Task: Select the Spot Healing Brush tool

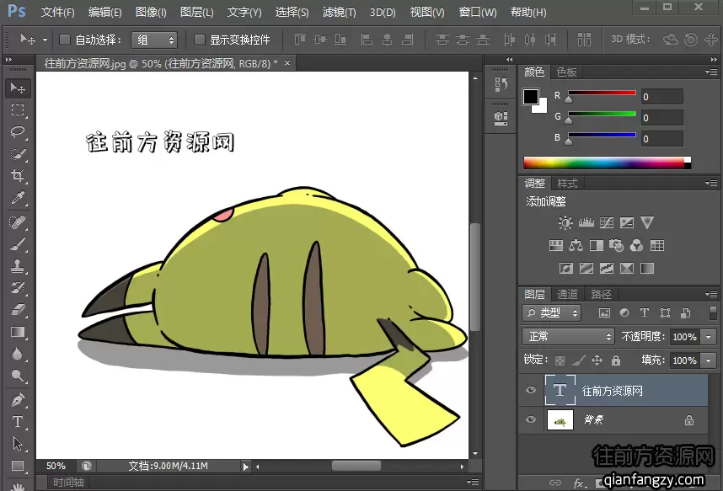Action: (18, 222)
